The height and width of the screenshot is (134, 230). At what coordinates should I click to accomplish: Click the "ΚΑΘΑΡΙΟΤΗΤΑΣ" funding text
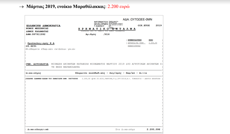click(x=134, y=46)
